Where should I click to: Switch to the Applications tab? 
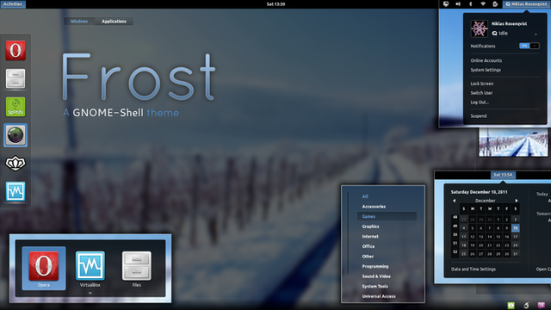(114, 22)
